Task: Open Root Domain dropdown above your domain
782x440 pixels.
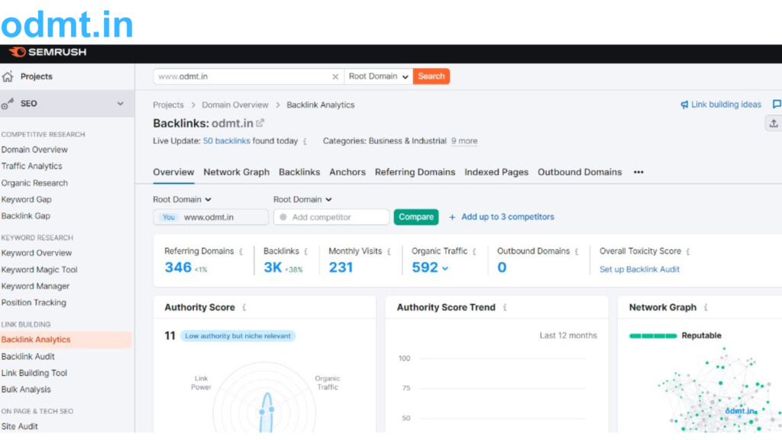Action: [x=182, y=199]
